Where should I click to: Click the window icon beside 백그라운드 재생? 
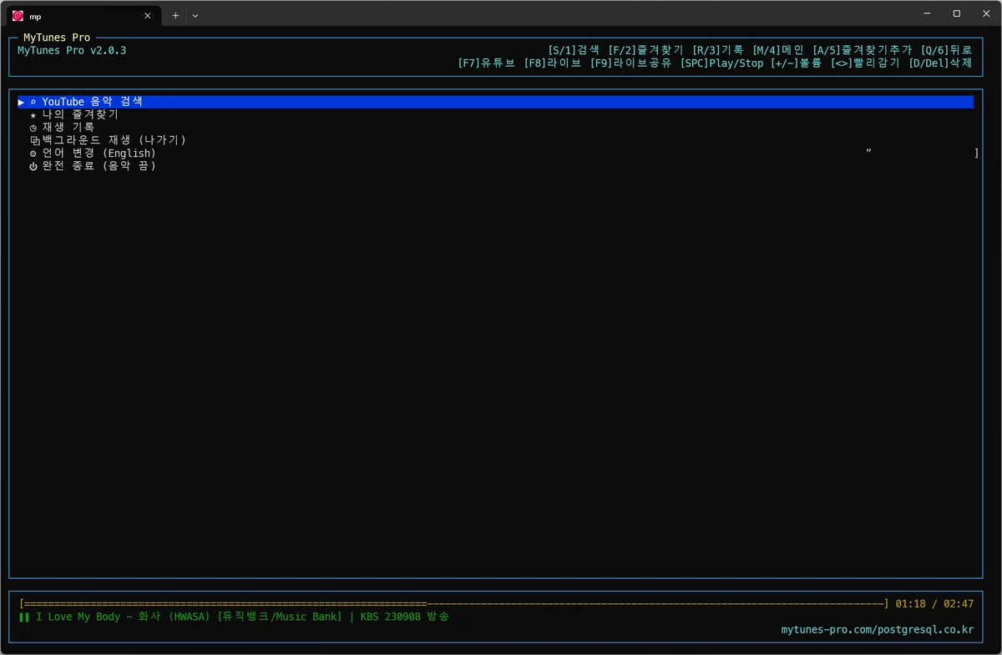[x=35, y=141]
